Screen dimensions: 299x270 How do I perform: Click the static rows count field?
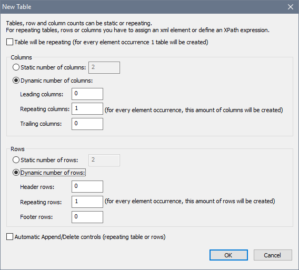point(104,160)
